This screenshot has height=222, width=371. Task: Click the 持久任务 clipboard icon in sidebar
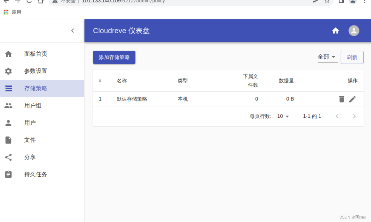point(8,174)
